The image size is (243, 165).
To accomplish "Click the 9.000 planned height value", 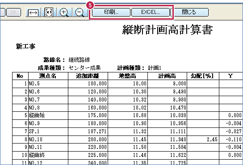I will pyautogui.click(x=180, y=84).
